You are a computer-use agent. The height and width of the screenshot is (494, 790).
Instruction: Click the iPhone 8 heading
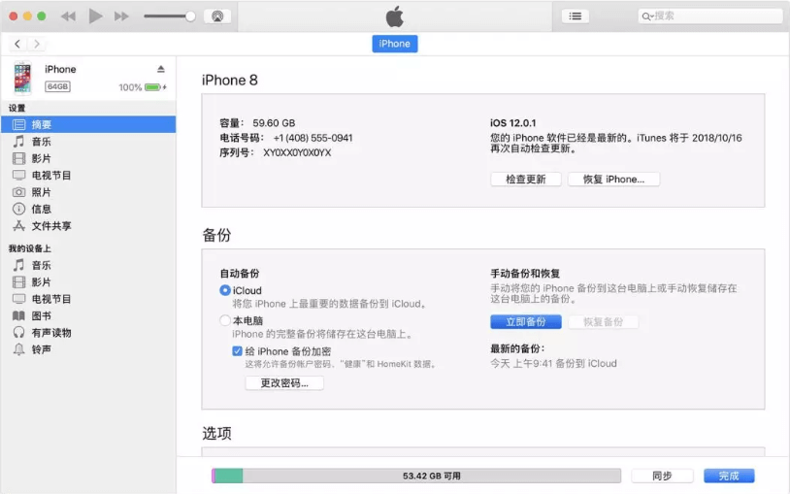point(230,81)
